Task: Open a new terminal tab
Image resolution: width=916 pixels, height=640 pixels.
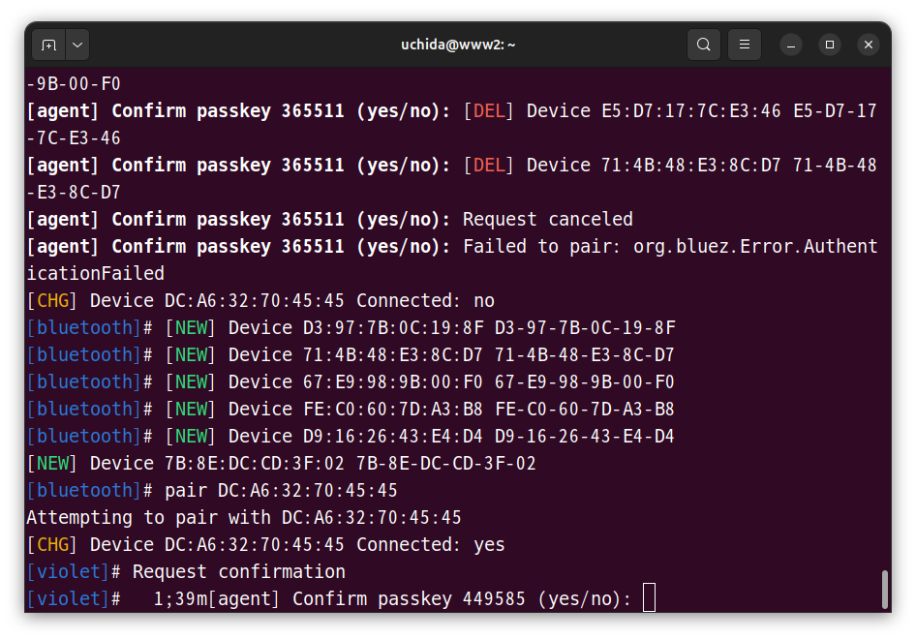Action: coord(49,45)
